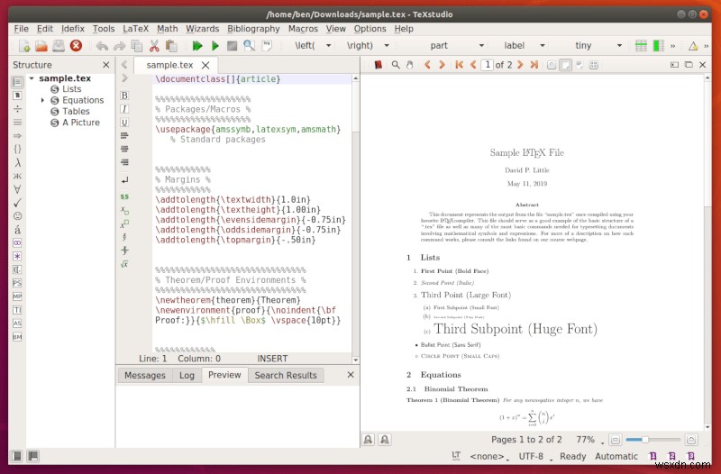Compile the document with the single green arrow
This screenshot has width=721, height=474.
pyautogui.click(x=214, y=46)
